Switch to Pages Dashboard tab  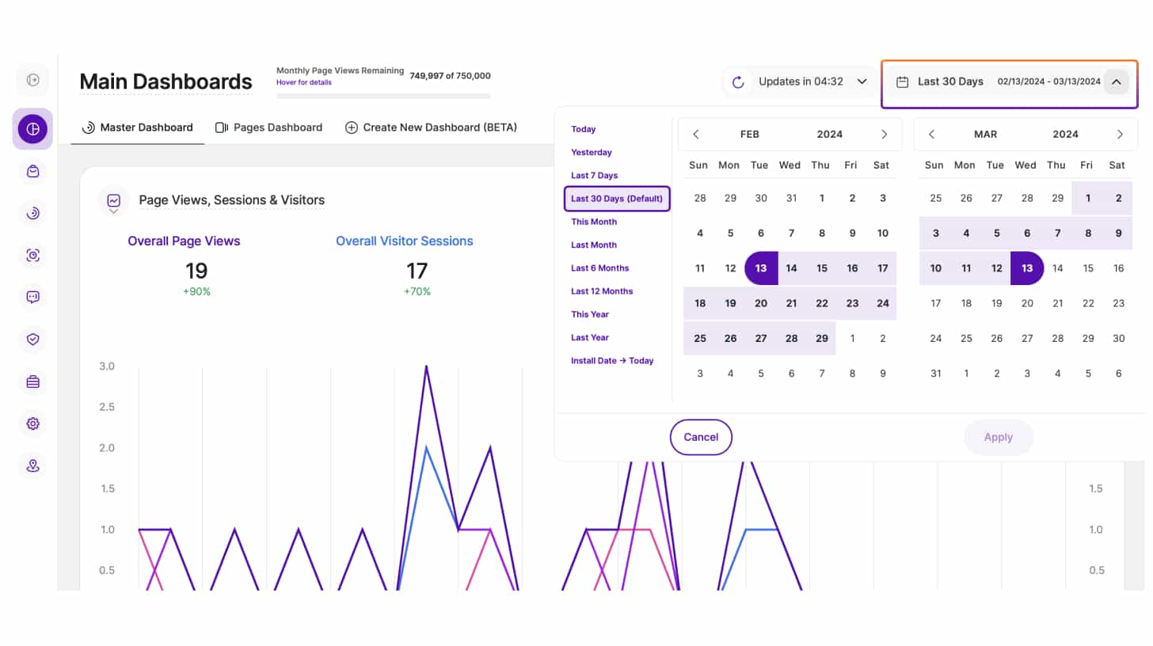pyautogui.click(x=269, y=127)
